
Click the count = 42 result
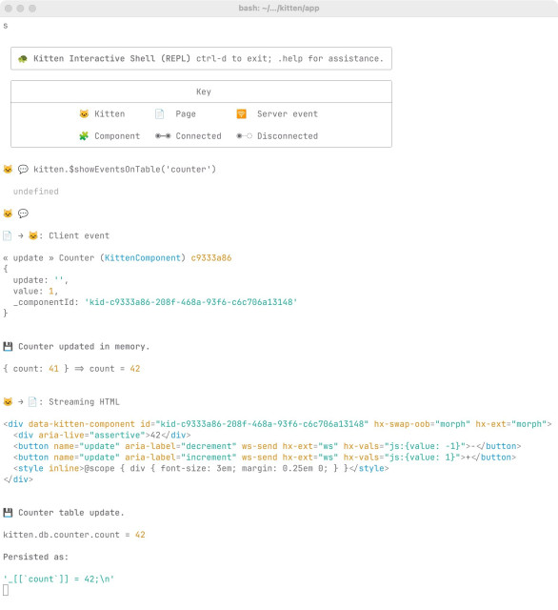[x=114, y=369]
